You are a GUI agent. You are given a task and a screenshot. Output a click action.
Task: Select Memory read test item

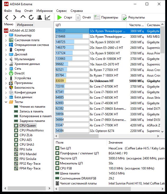pyautogui.click(x=32, y=107)
